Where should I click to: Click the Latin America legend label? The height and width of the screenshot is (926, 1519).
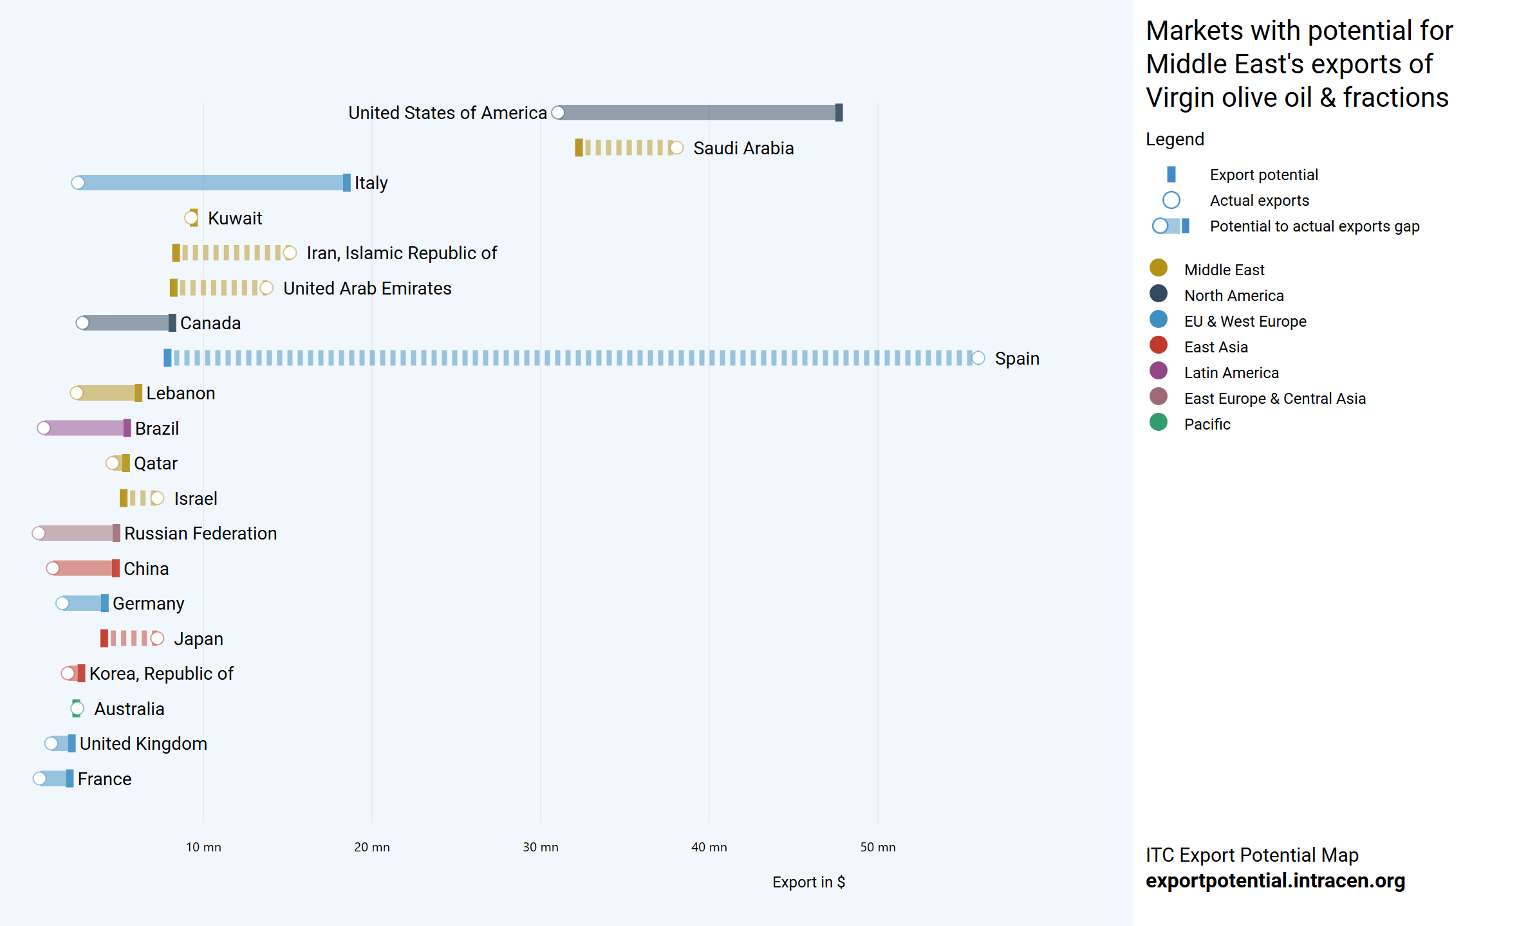[x=1231, y=372]
